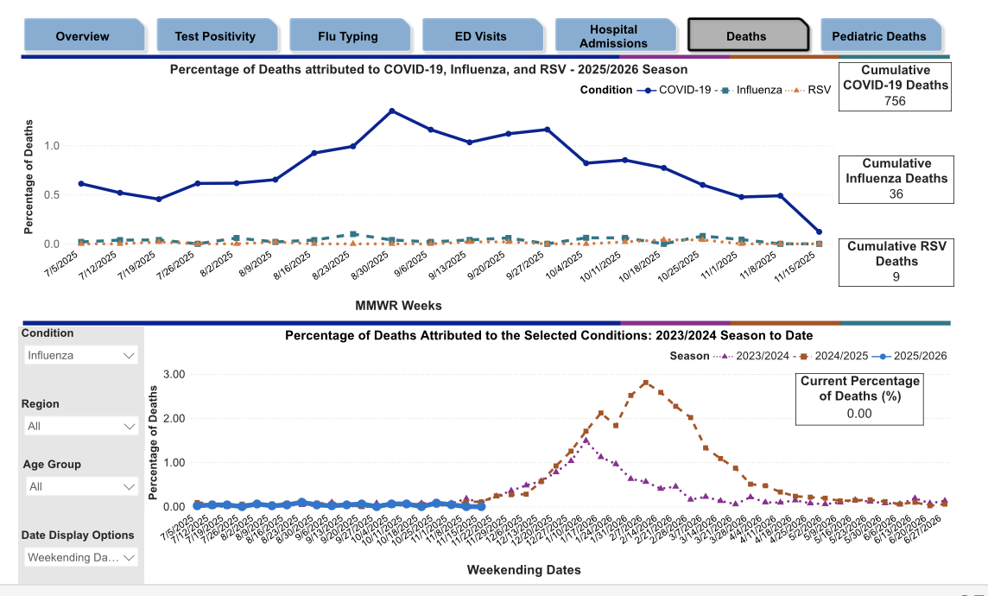Click the Influenza legend square icon
This screenshot has height=596, width=988.
(724, 90)
